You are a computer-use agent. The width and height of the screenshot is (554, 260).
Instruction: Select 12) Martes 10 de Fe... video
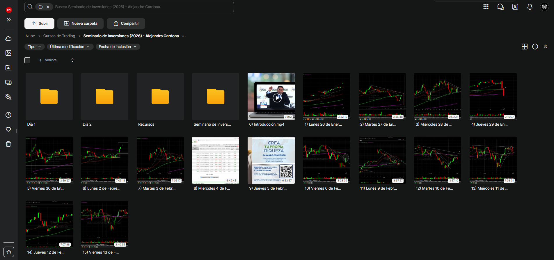point(438,160)
